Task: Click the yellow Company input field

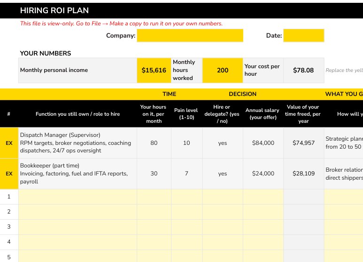Action: [190, 35]
